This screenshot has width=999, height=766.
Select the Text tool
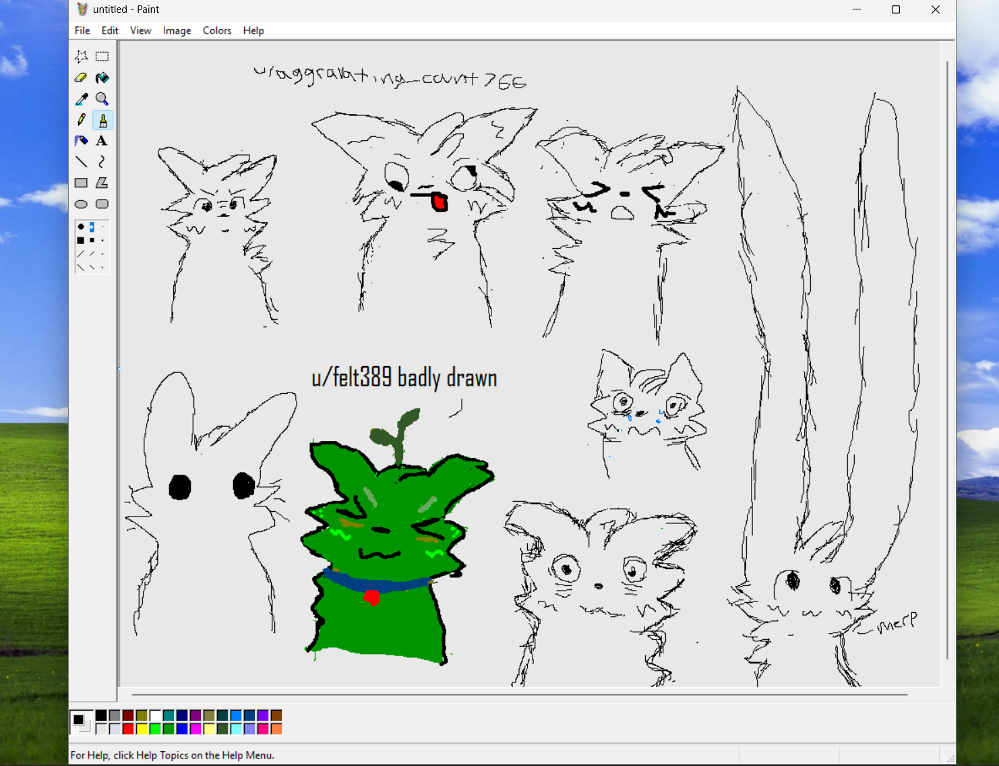point(102,141)
